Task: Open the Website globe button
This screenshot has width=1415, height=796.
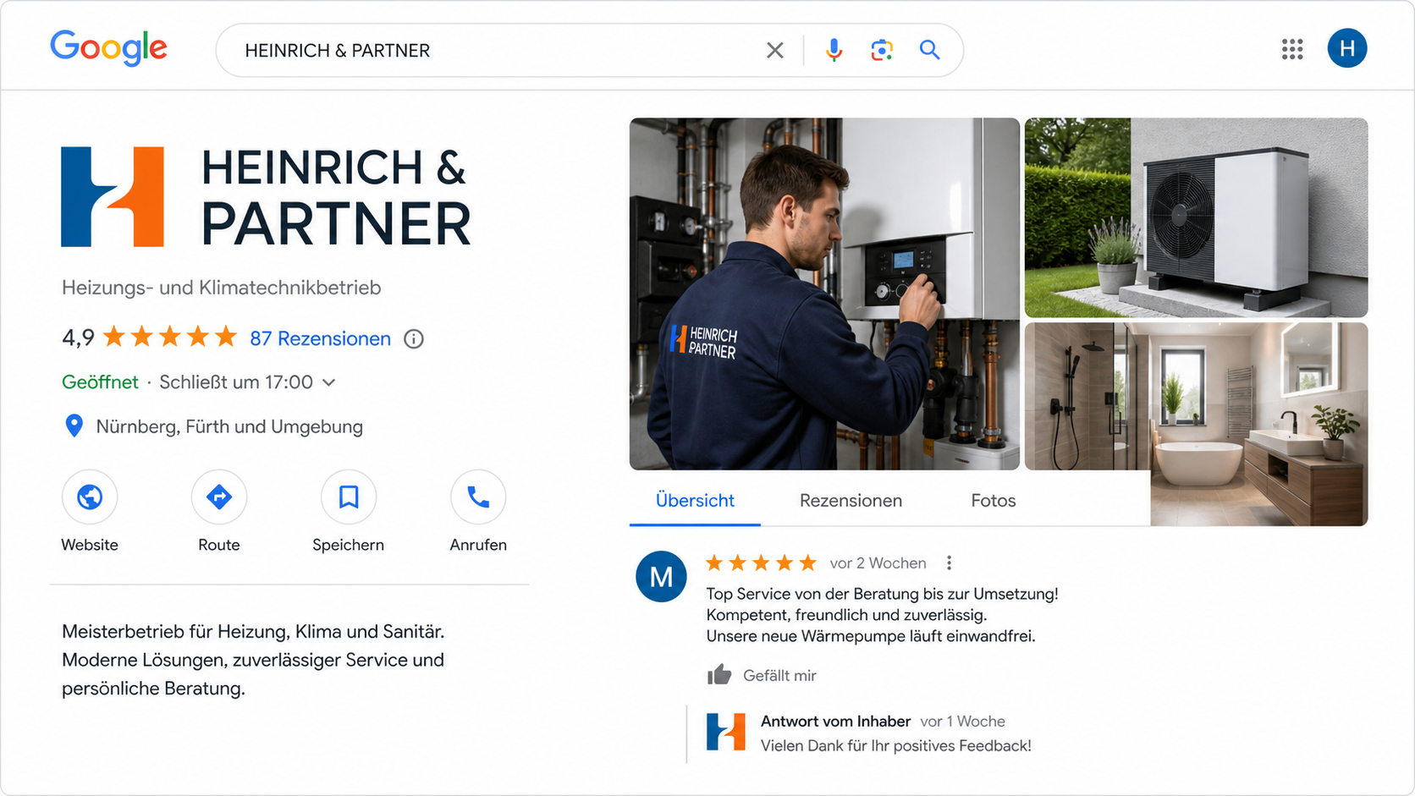Action: pos(90,497)
